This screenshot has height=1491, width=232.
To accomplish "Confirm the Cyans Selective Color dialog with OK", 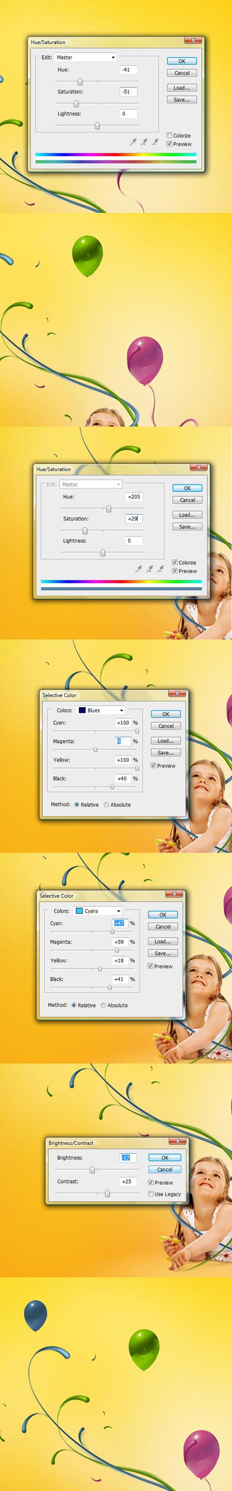I will point(163,915).
